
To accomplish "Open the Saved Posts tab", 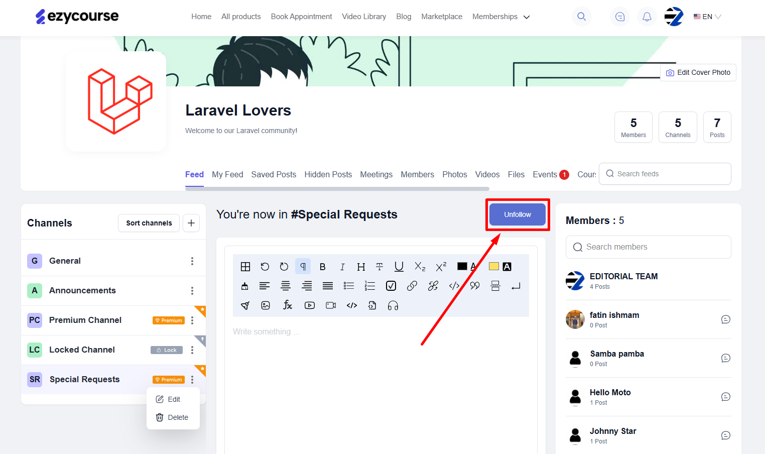I will 274,174.
